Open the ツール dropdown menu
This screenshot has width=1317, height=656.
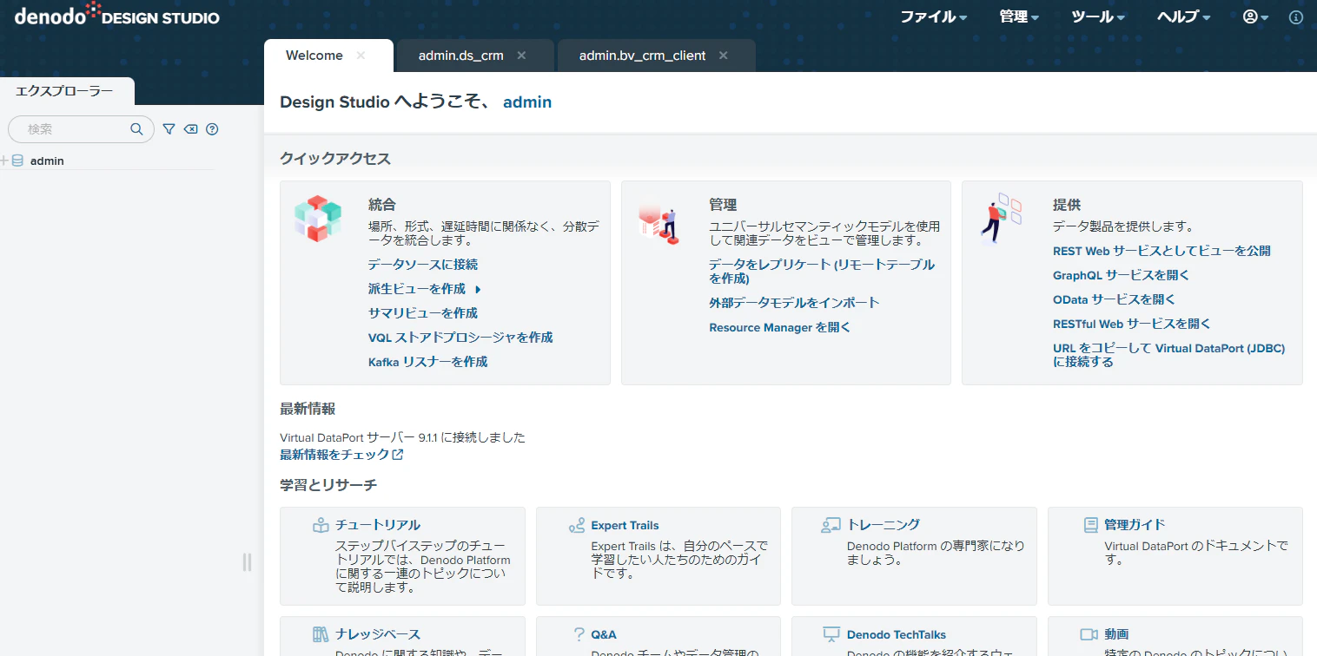[1098, 16]
